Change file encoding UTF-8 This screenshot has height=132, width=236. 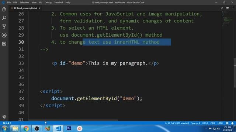click(205, 123)
